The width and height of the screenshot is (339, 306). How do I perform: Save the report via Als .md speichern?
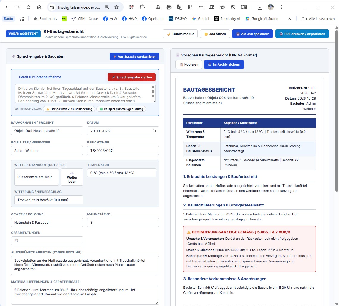tap(252, 34)
